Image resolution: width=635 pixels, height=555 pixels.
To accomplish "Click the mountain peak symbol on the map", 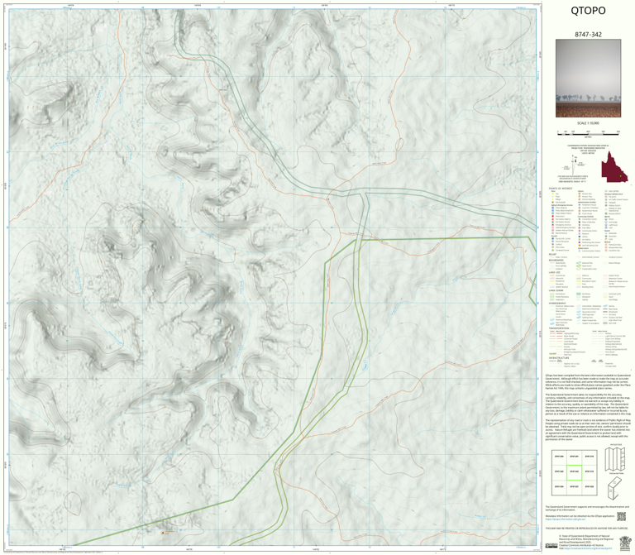I will pyautogui.click(x=163, y=533).
